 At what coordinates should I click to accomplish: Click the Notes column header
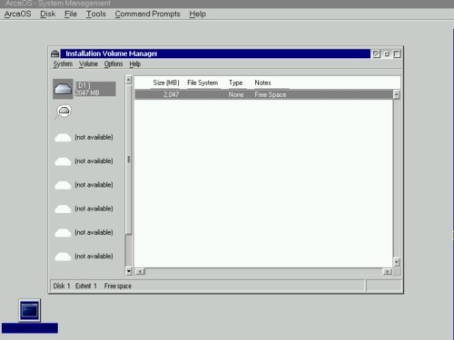click(x=262, y=83)
